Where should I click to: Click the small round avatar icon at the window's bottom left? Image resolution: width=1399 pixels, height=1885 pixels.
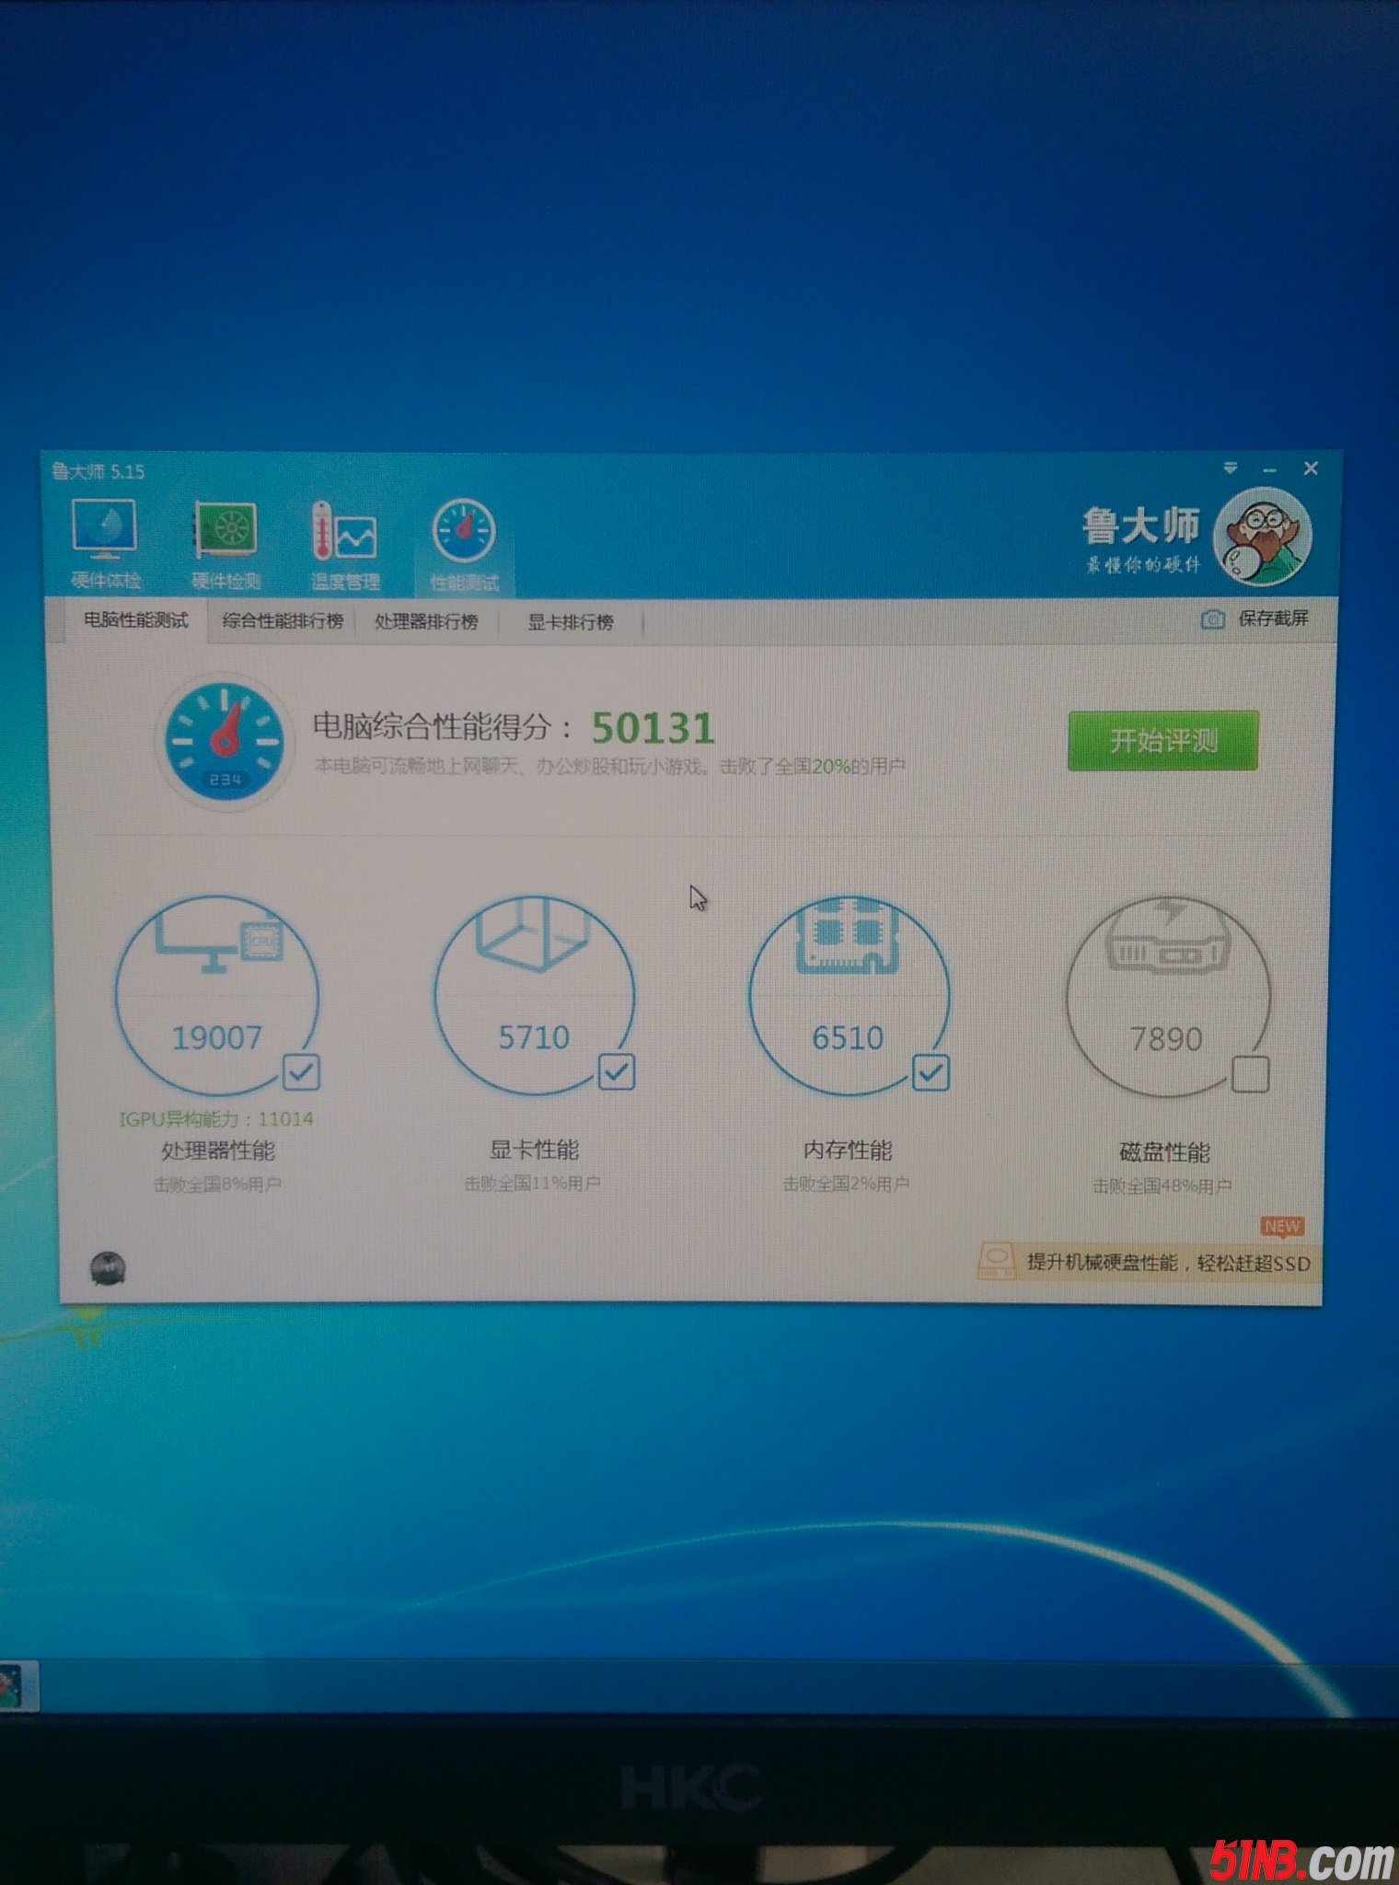point(108,1267)
